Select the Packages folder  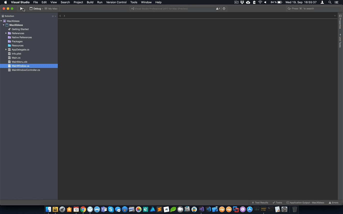(17, 42)
